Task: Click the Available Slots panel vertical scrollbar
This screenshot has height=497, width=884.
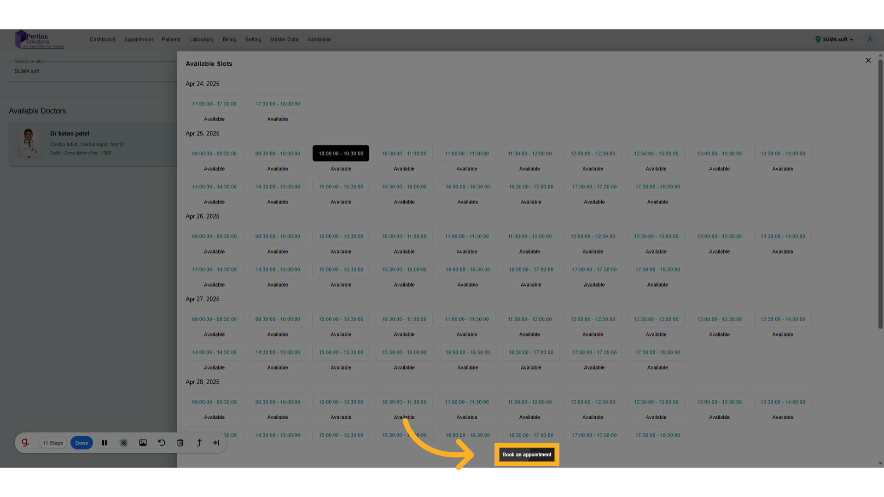Action: pos(880,193)
